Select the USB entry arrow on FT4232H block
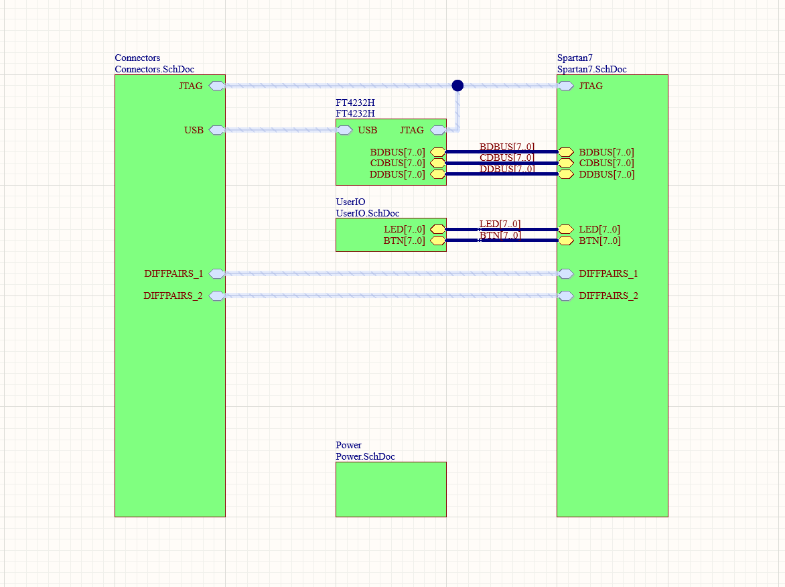785x587 pixels. (344, 130)
